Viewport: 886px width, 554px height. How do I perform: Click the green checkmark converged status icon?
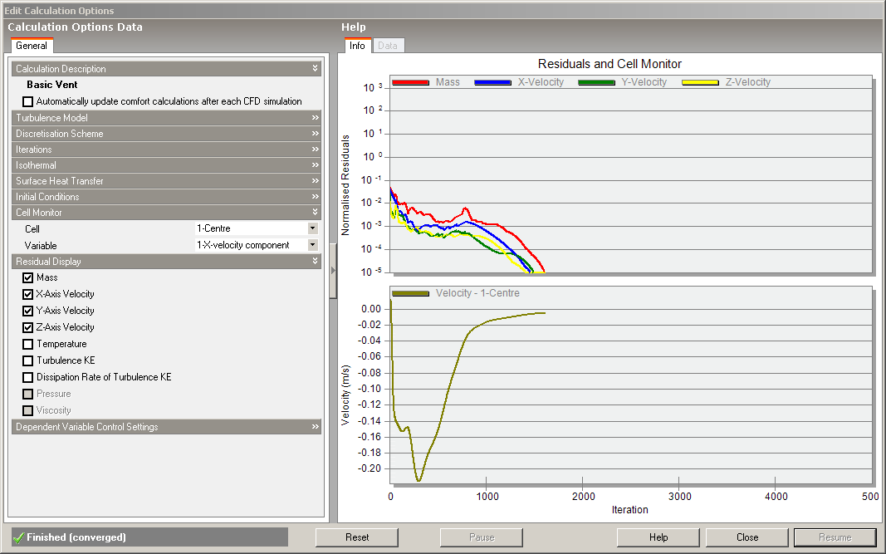pos(18,537)
